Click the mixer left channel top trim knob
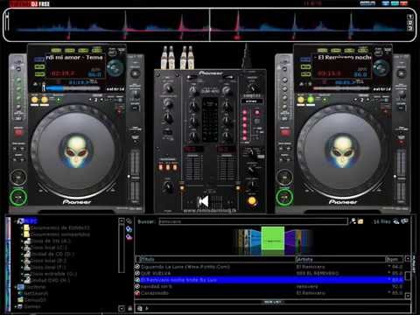This screenshot has width=420, height=315. pyautogui.click(x=193, y=90)
